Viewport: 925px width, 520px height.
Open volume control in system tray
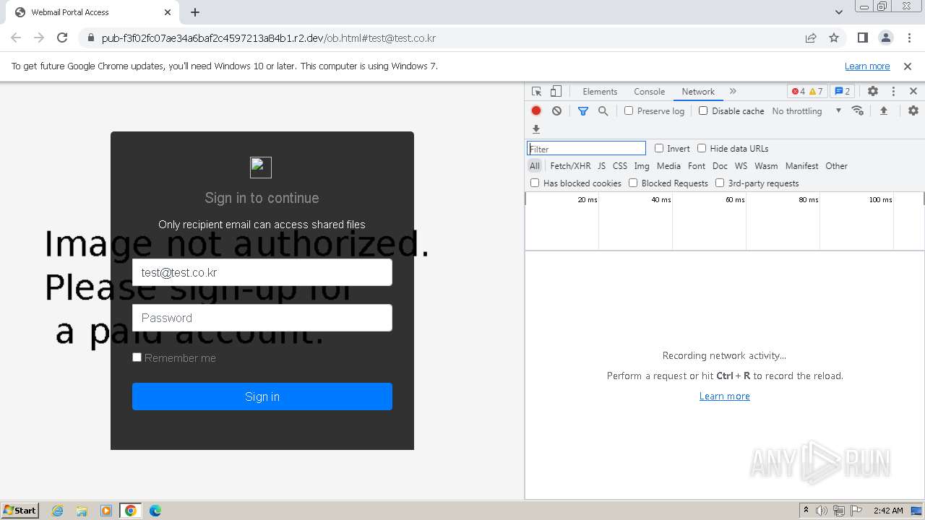(822, 511)
